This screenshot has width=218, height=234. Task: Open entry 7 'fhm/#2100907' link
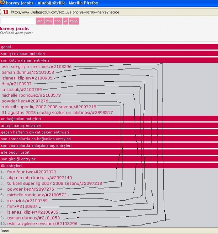pos(22,207)
